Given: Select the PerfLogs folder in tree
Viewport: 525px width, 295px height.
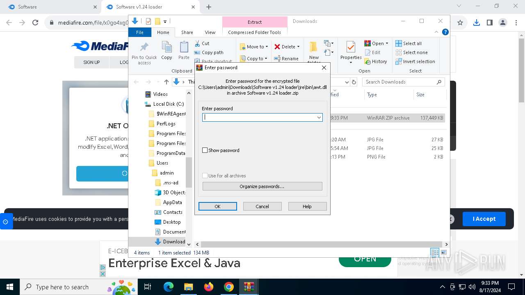Looking at the screenshot, I should pos(166,124).
